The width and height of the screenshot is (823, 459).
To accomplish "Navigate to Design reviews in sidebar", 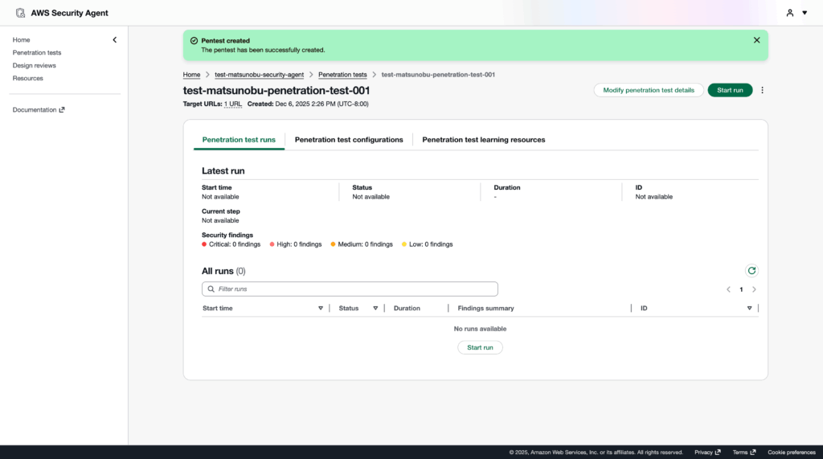I will pyautogui.click(x=35, y=65).
